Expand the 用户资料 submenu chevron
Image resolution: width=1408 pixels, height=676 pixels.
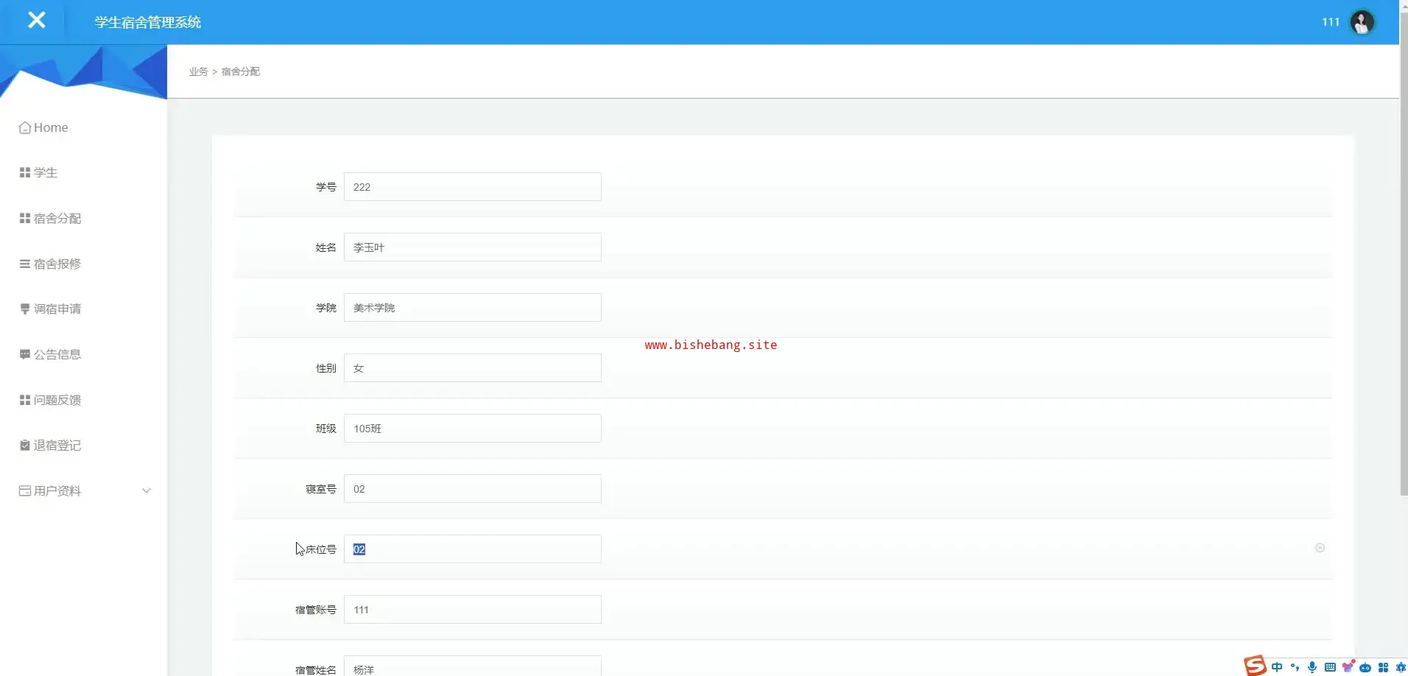tap(147, 490)
